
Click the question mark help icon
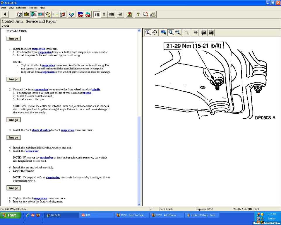click(138, 14)
